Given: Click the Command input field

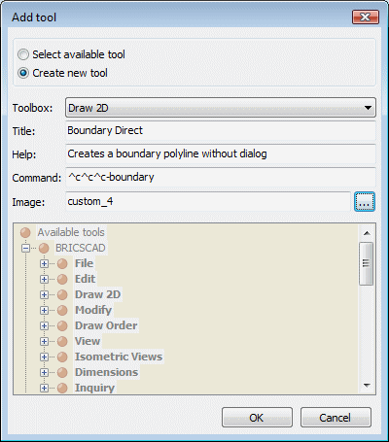Looking at the screenshot, I should [221, 177].
